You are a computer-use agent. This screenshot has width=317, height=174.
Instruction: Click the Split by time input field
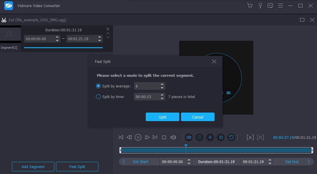(x=147, y=96)
